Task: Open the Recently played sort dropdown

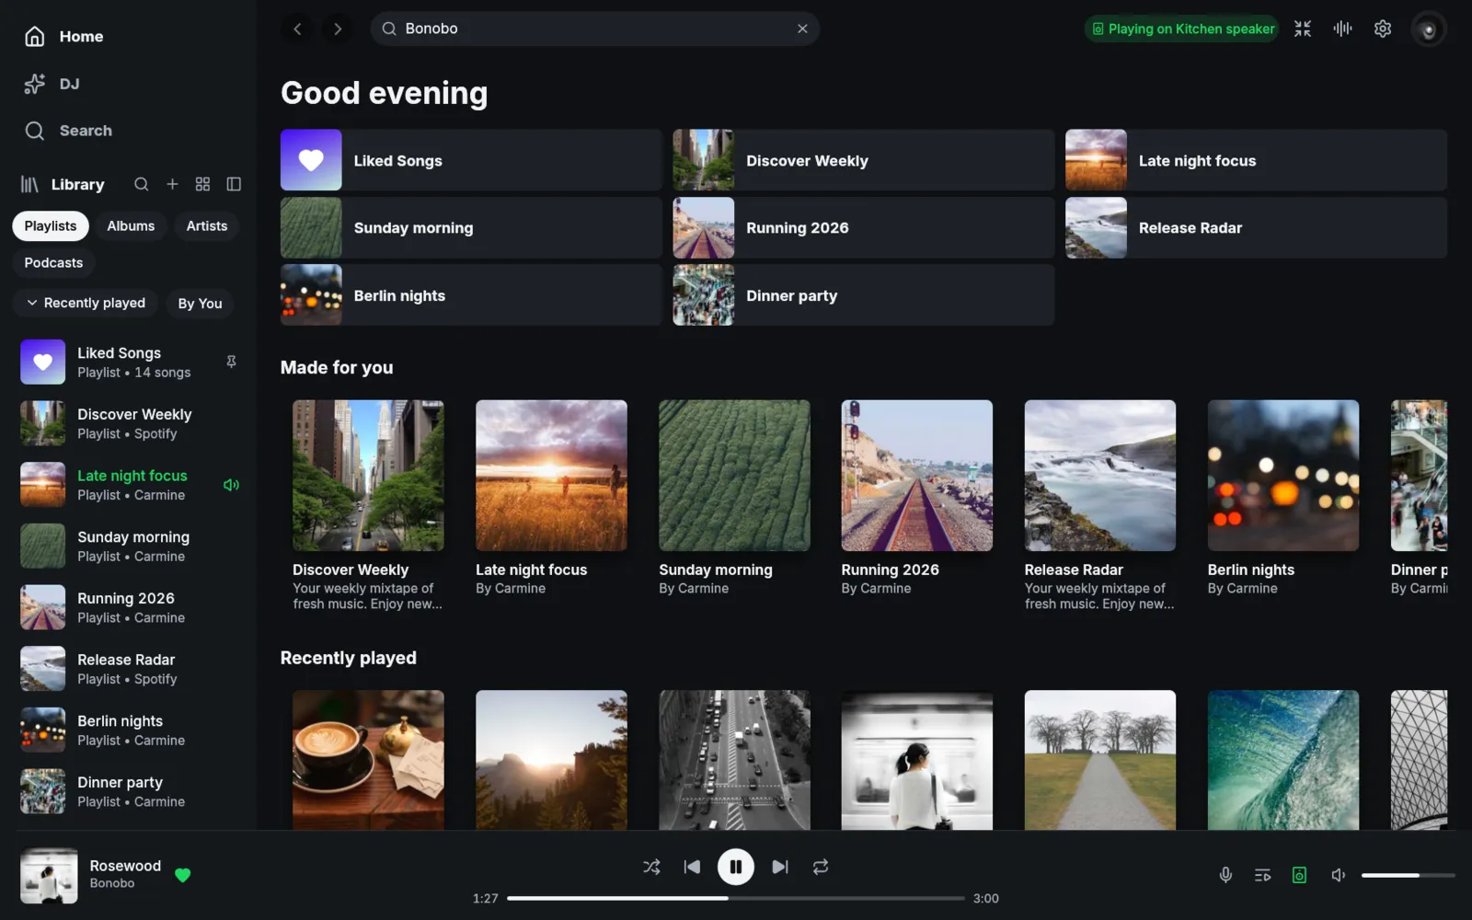Action: pyautogui.click(x=86, y=303)
